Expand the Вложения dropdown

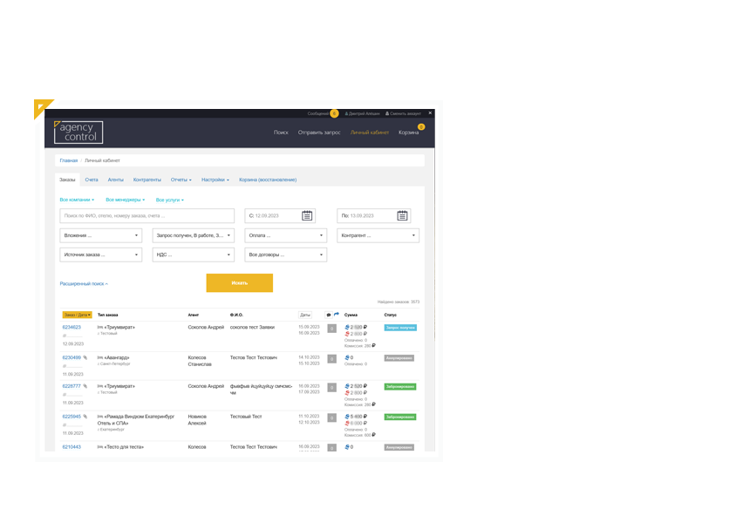pos(101,235)
